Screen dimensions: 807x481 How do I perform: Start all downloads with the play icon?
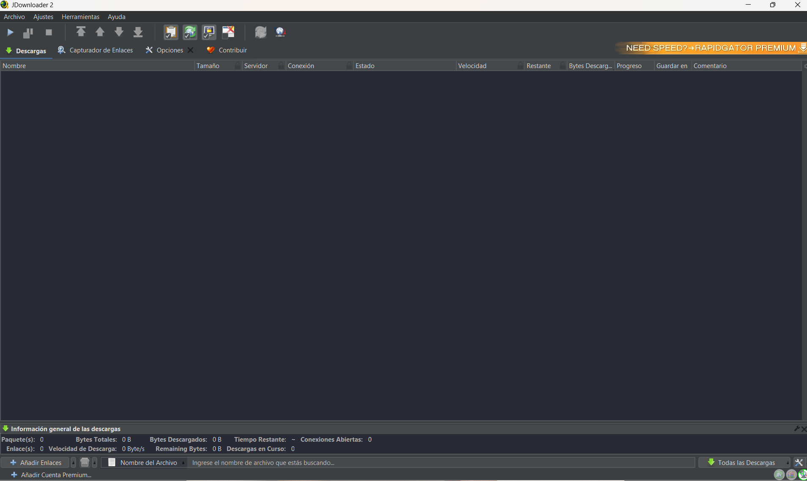11,33
